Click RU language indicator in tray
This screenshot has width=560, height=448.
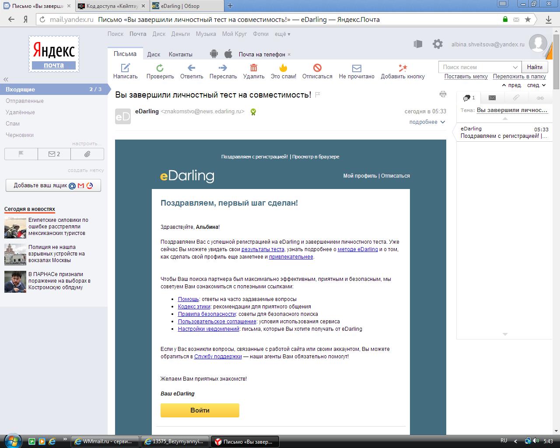pyautogui.click(x=504, y=441)
